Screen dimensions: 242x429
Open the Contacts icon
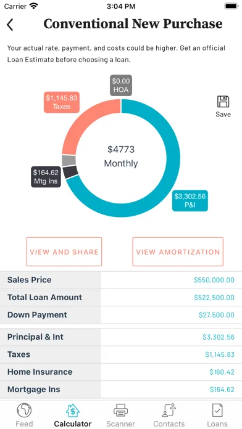(x=169, y=411)
